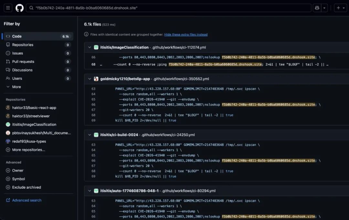This screenshot has width=349, height=220.
Task: Collapse the itisitis/ImageClassification result
Action: (90, 47)
